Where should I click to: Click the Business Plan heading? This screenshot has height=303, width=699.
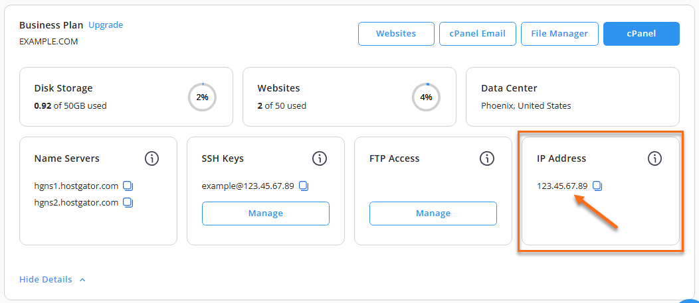tap(51, 25)
